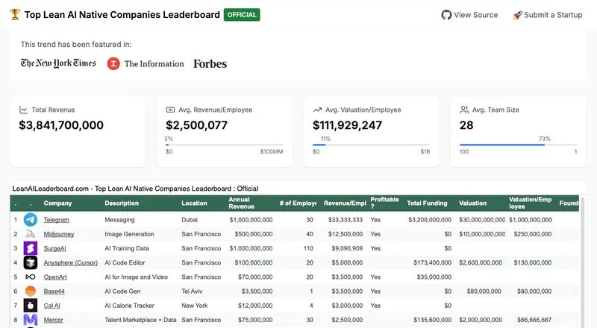Click the 'AI Training Data' description cell
Image resolution: width=597 pixels, height=328 pixels.
tap(127, 248)
